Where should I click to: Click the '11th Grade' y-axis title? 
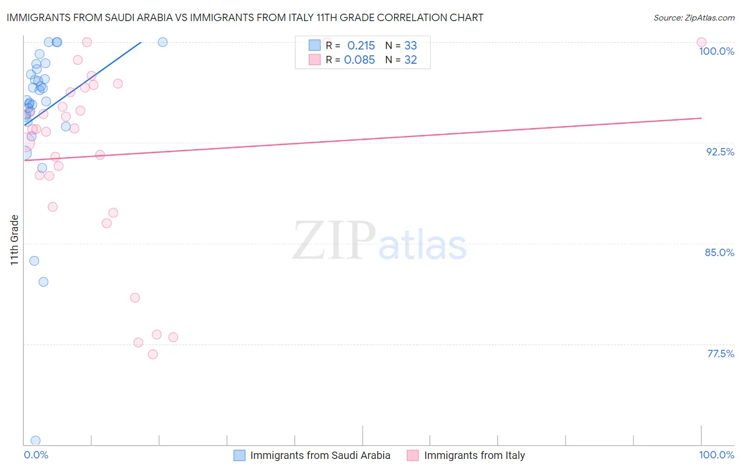point(14,240)
